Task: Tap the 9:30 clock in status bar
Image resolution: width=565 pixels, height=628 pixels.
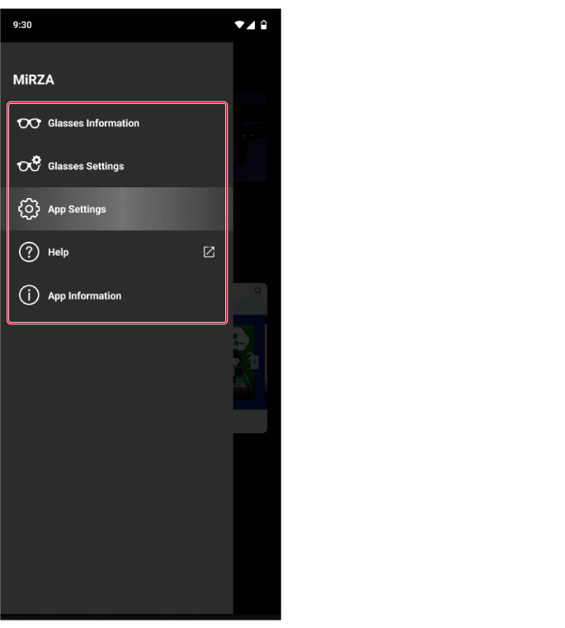Action: (x=22, y=25)
